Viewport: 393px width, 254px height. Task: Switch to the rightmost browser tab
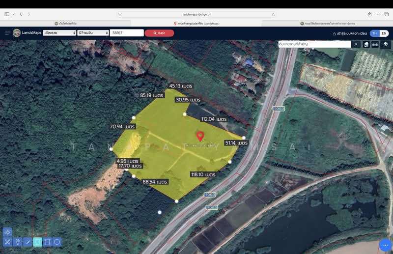(x=327, y=23)
